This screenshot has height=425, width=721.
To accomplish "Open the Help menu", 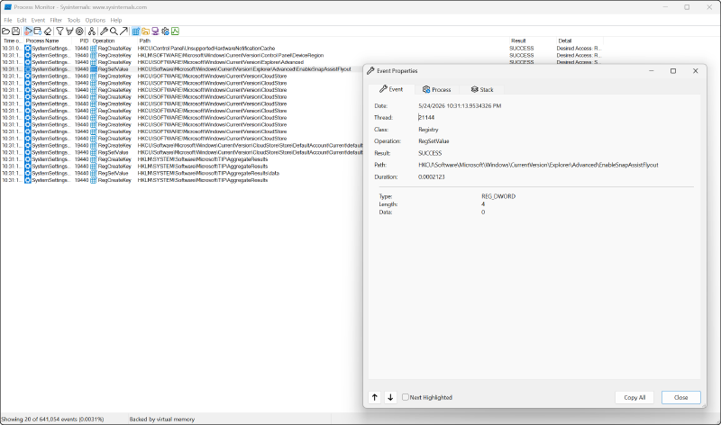I will [x=116, y=20].
